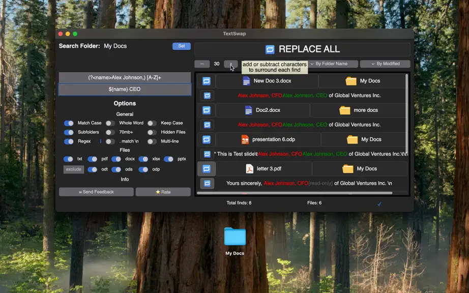Click the Options heading
469x293 pixels.
pos(125,103)
